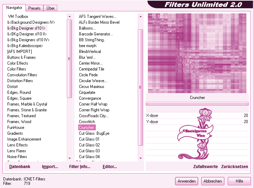
Task: Select FunHouse category
Action: coord(16,128)
